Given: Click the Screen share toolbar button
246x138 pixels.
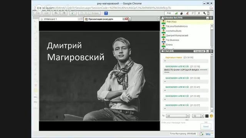Looking at the screenshot, I should tap(93, 13).
